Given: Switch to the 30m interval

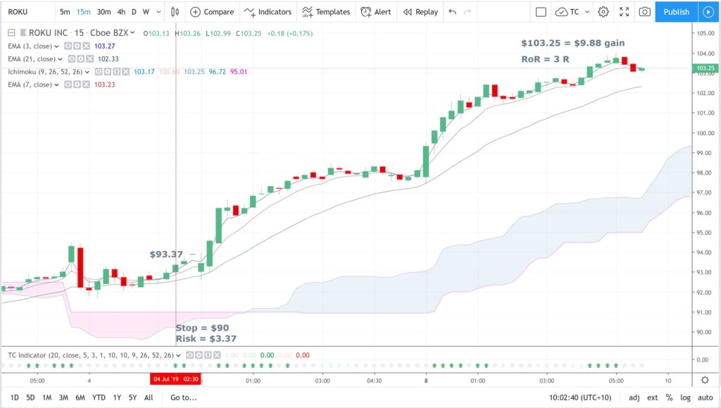Looking at the screenshot, I should (104, 12).
